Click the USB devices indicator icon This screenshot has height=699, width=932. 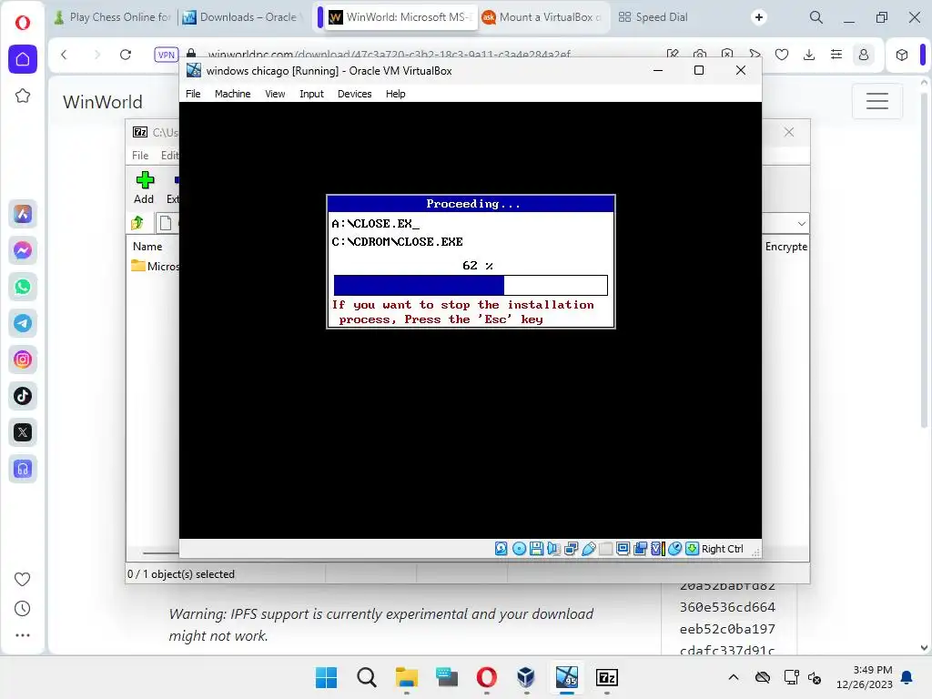pos(589,549)
